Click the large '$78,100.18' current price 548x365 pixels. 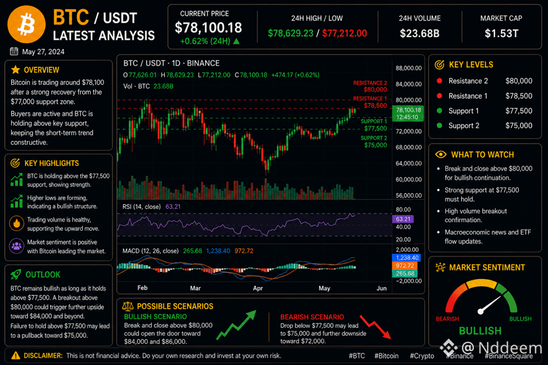[x=208, y=28]
